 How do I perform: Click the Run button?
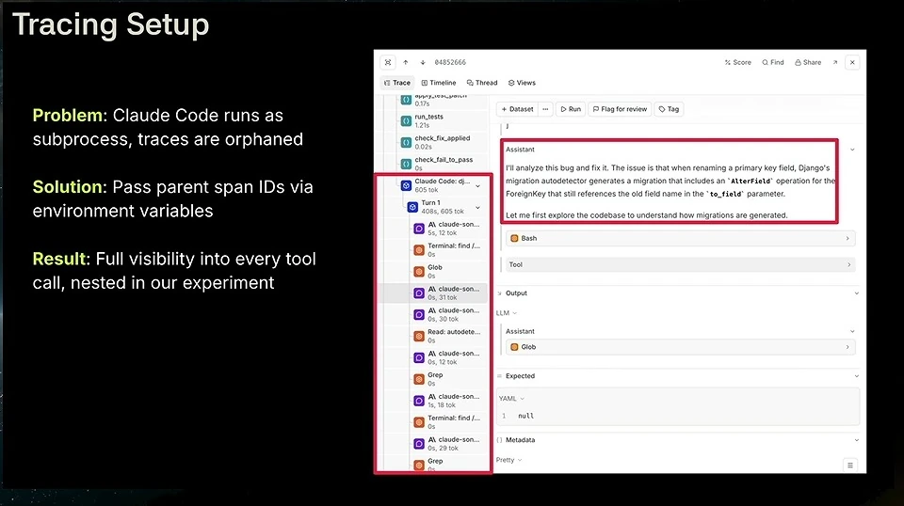pos(571,109)
